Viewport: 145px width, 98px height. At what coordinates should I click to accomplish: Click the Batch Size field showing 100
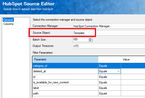tap(80, 40)
